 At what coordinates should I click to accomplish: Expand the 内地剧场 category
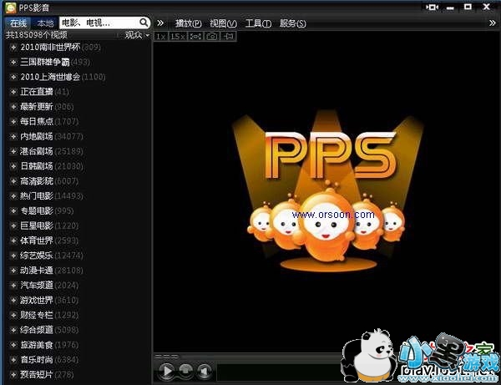tap(13, 136)
